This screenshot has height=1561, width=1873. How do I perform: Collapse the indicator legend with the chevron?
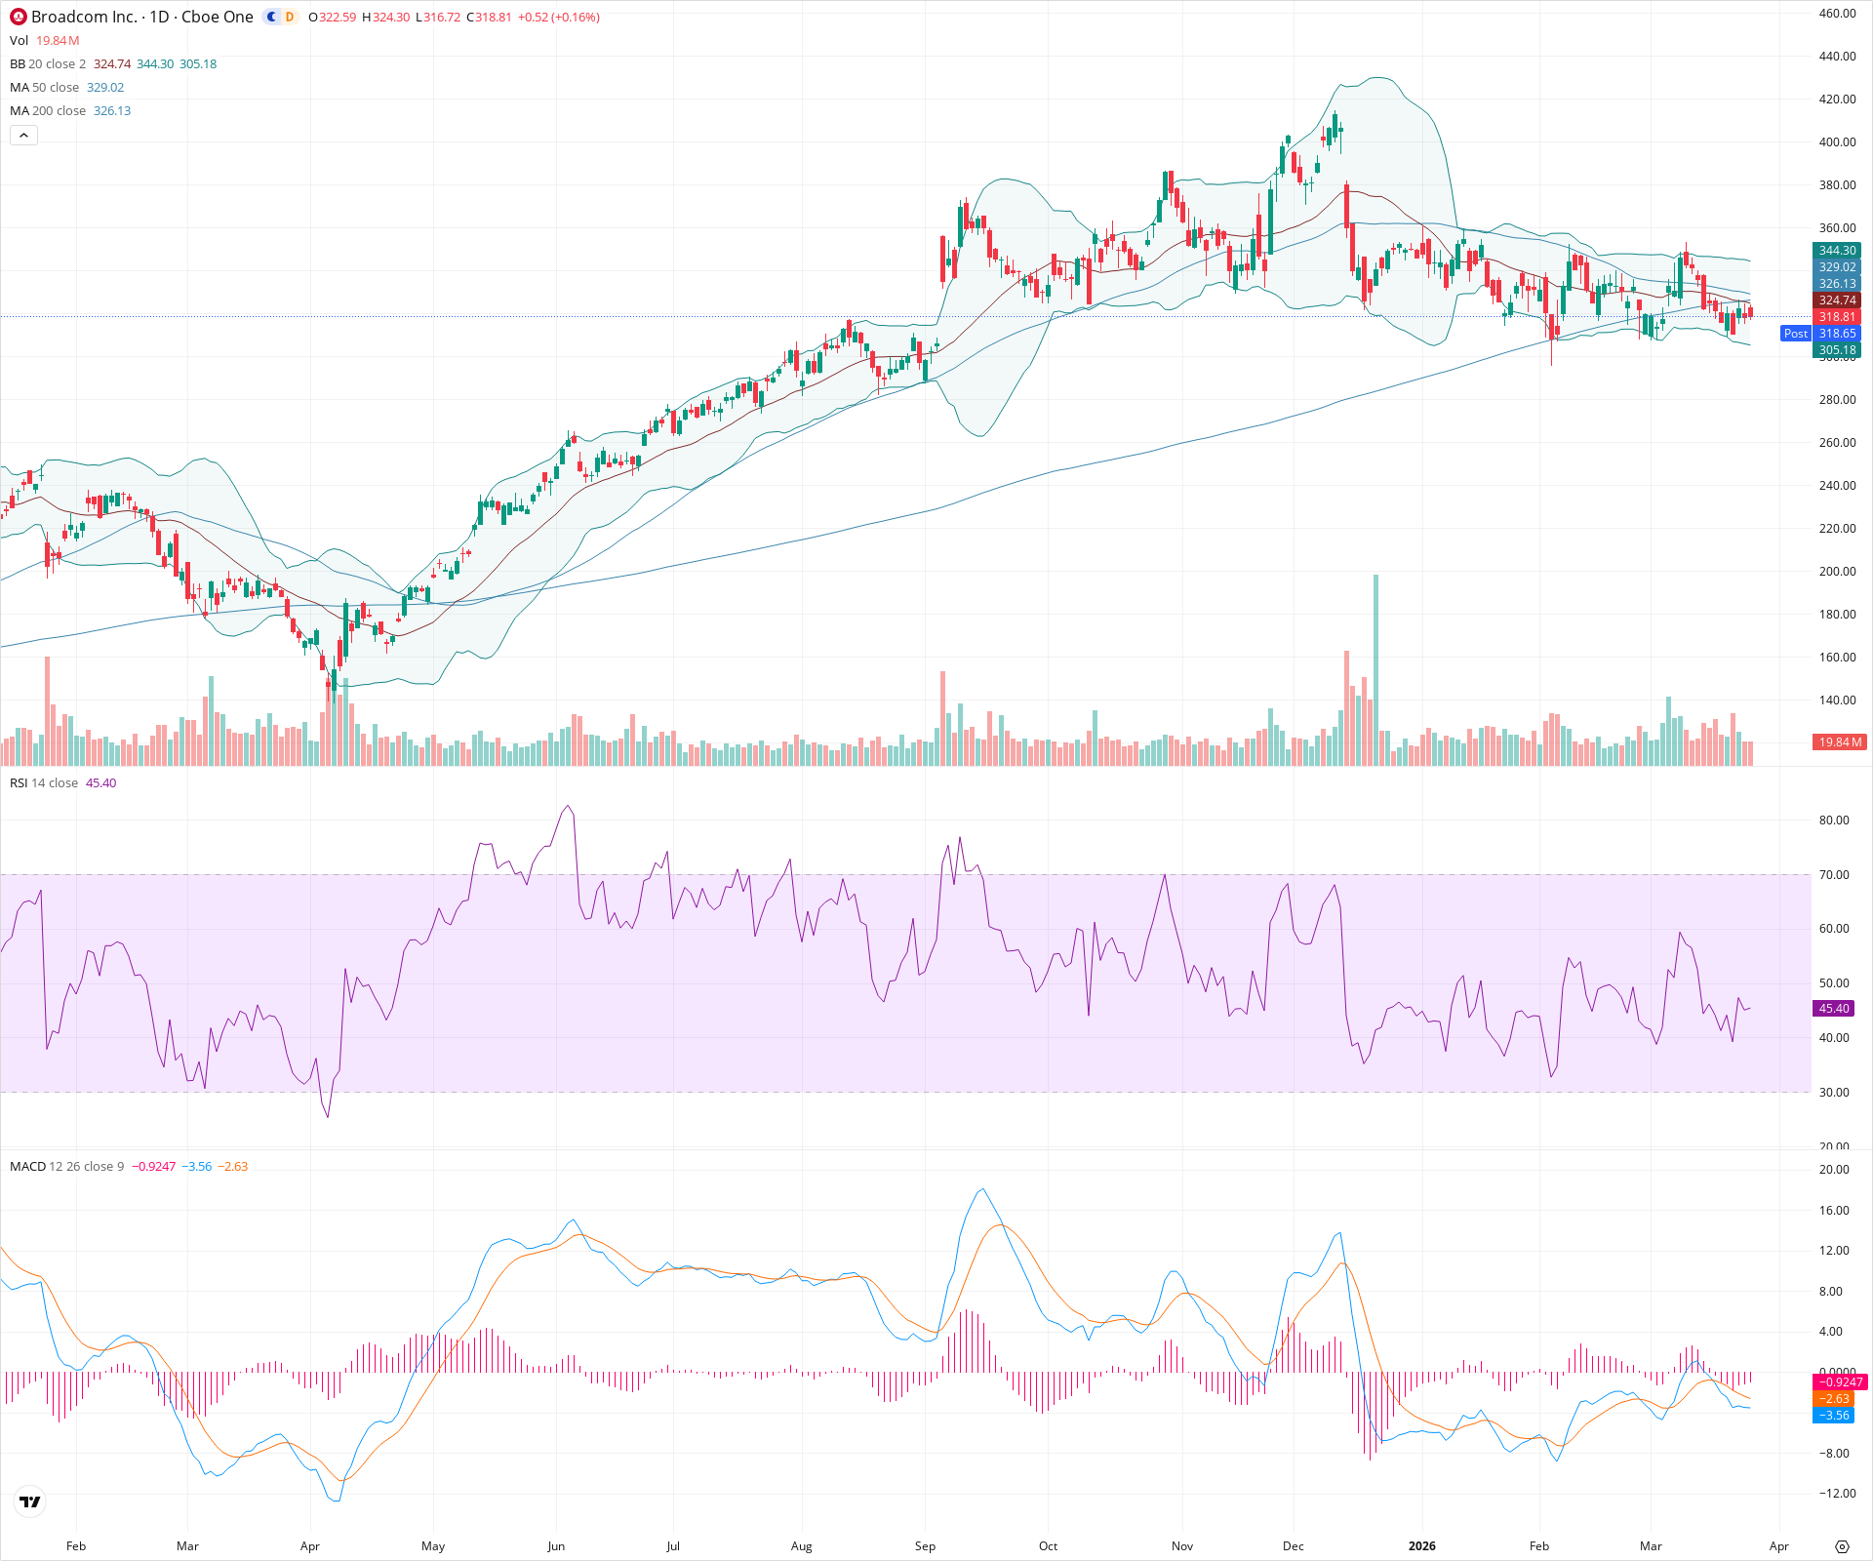(23, 135)
